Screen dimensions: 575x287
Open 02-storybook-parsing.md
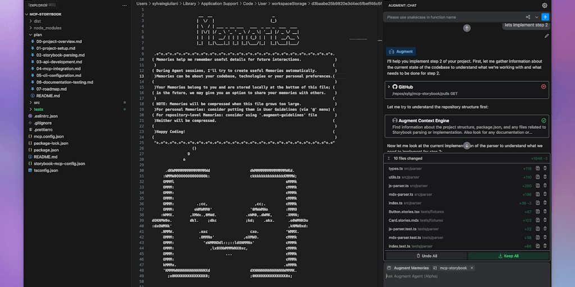61,55
